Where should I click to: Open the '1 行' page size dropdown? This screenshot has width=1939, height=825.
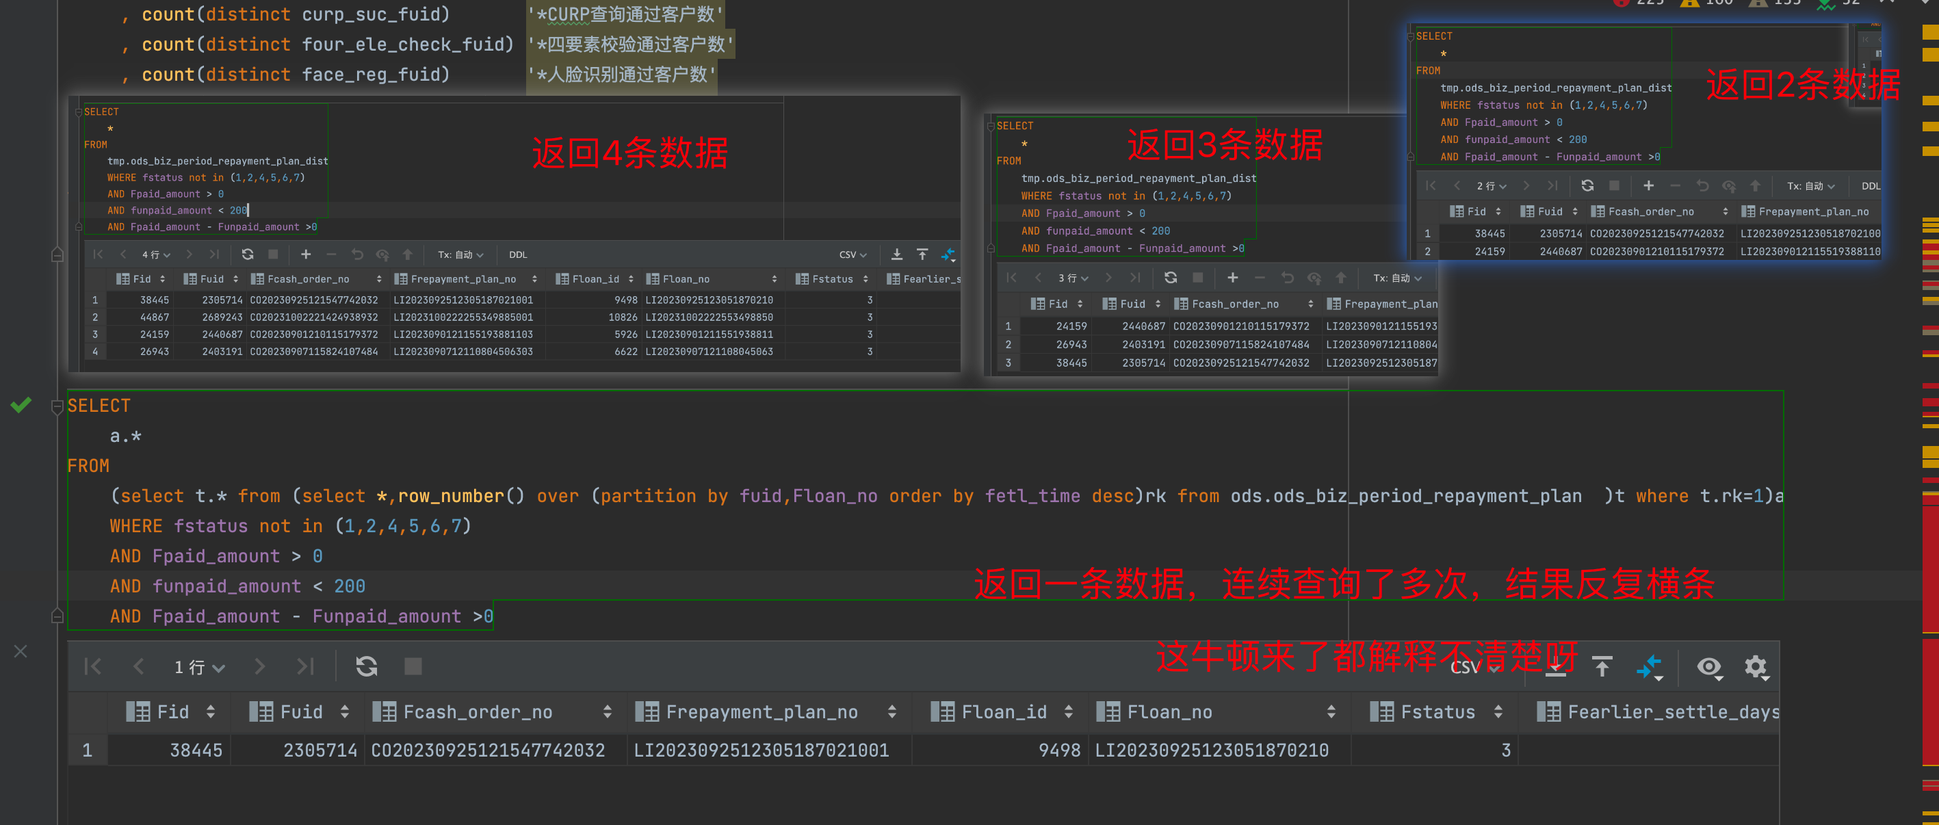pos(198,667)
